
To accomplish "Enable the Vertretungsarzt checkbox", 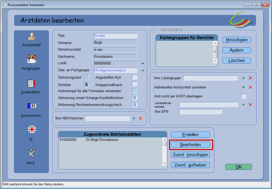I will click(86, 78).
